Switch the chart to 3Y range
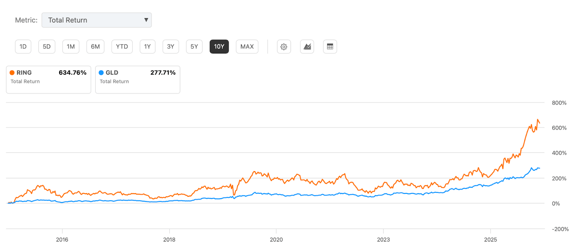Viewport: 577px width, 252px height. [x=171, y=47]
